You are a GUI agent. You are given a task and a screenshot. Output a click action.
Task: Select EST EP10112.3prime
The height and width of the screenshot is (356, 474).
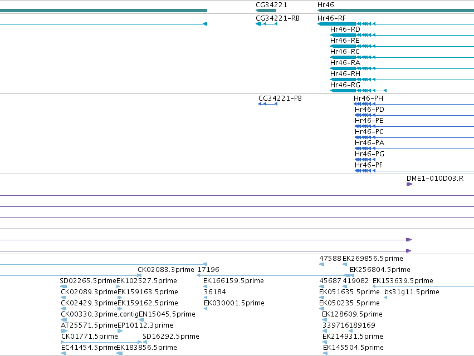[145, 325]
